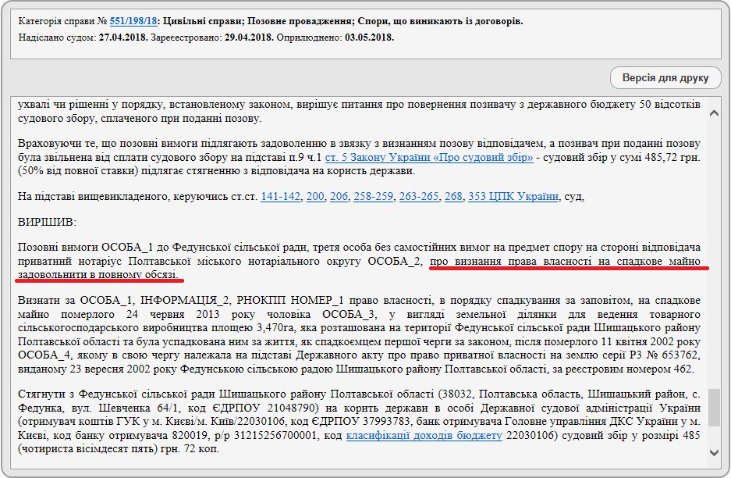The width and height of the screenshot is (731, 478).
Task: Open ст. 5 Закону України «Про судовий збір» link
Action: (x=429, y=157)
